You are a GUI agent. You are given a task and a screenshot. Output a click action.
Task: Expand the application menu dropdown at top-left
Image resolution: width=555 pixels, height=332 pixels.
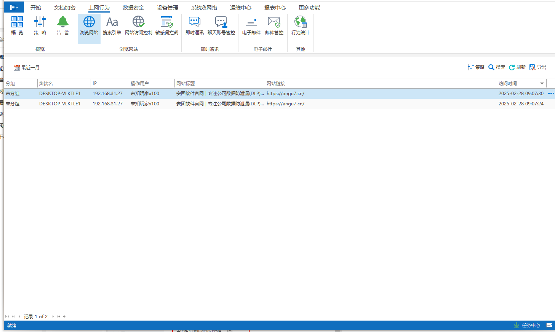(14, 7)
